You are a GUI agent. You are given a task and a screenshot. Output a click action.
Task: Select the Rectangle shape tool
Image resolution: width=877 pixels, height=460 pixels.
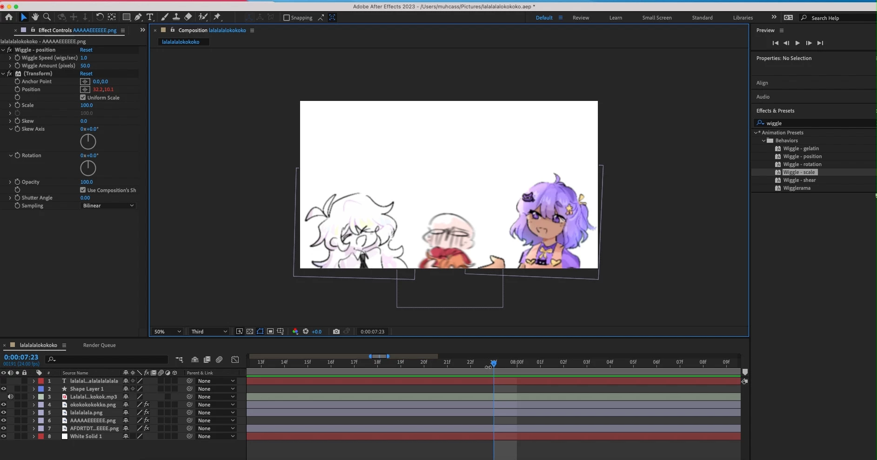pos(126,17)
